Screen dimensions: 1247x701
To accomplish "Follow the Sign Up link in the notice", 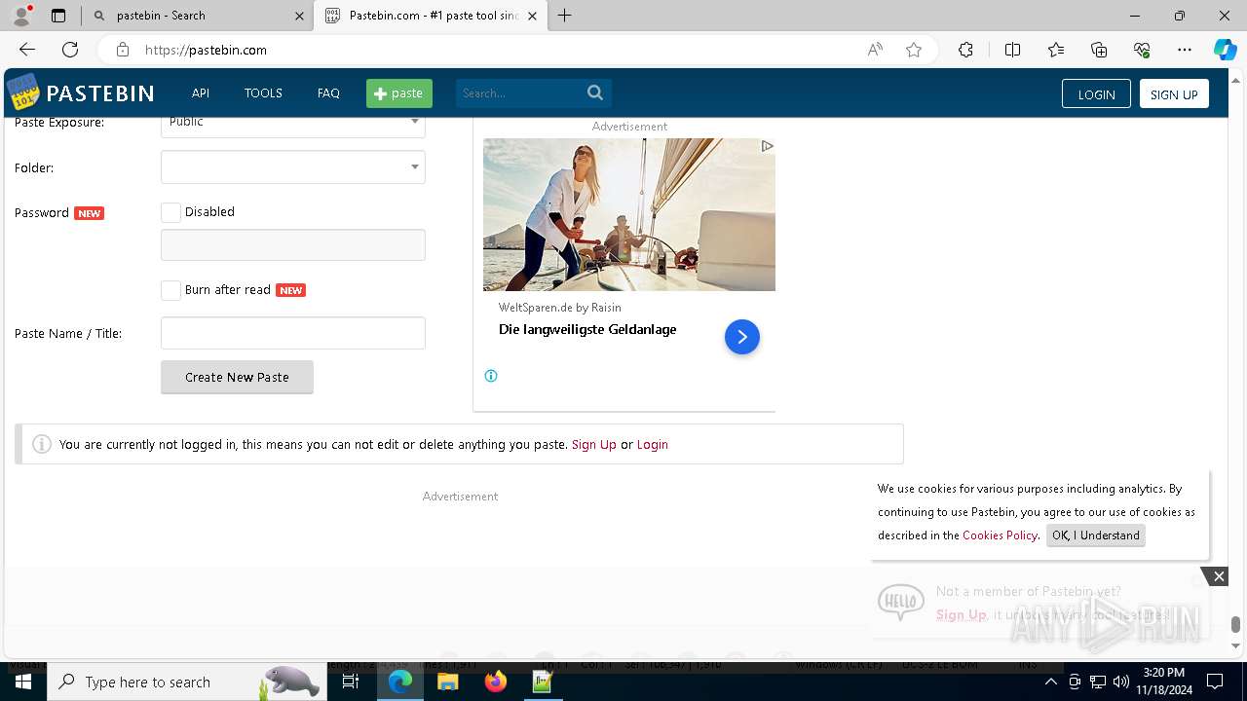I will [594, 444].
